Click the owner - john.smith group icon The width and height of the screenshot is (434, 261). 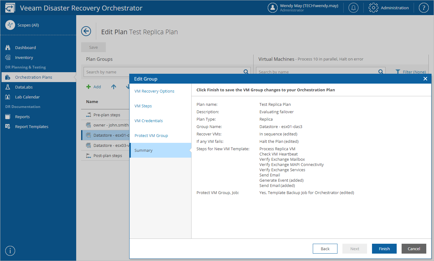(x=89, y=125)
